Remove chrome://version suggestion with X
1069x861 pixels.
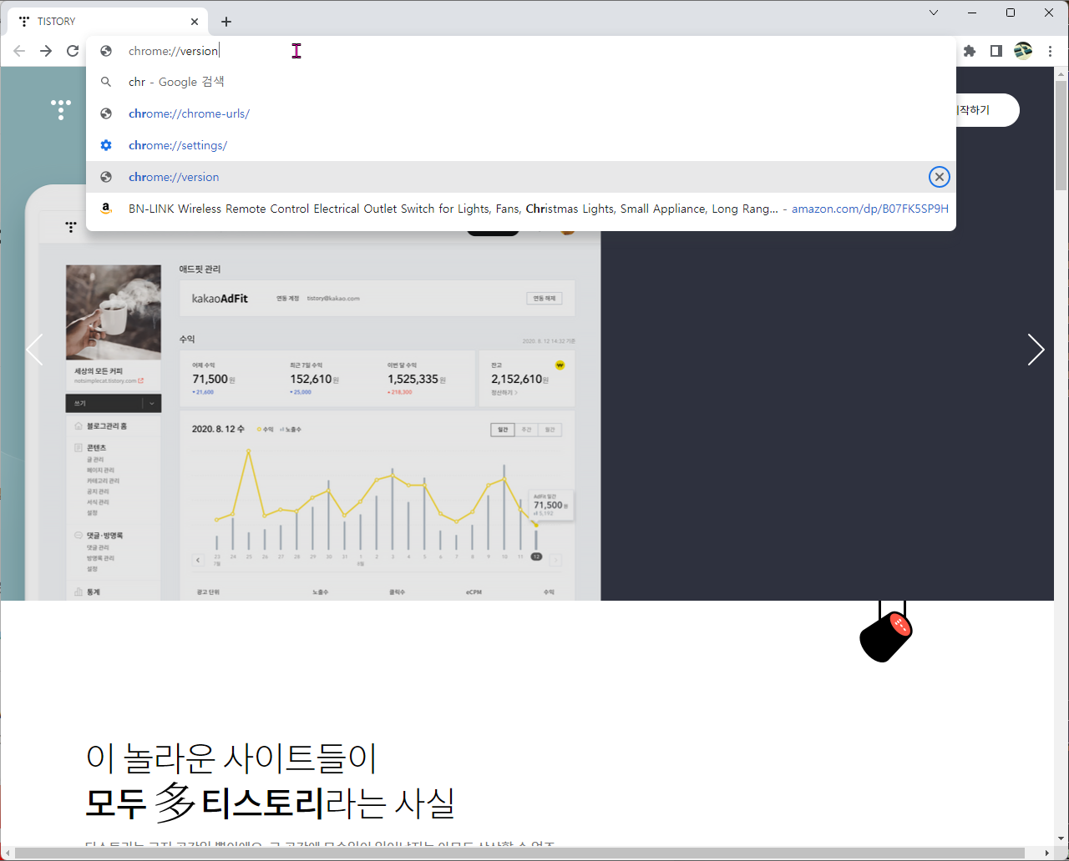[940, 177]
